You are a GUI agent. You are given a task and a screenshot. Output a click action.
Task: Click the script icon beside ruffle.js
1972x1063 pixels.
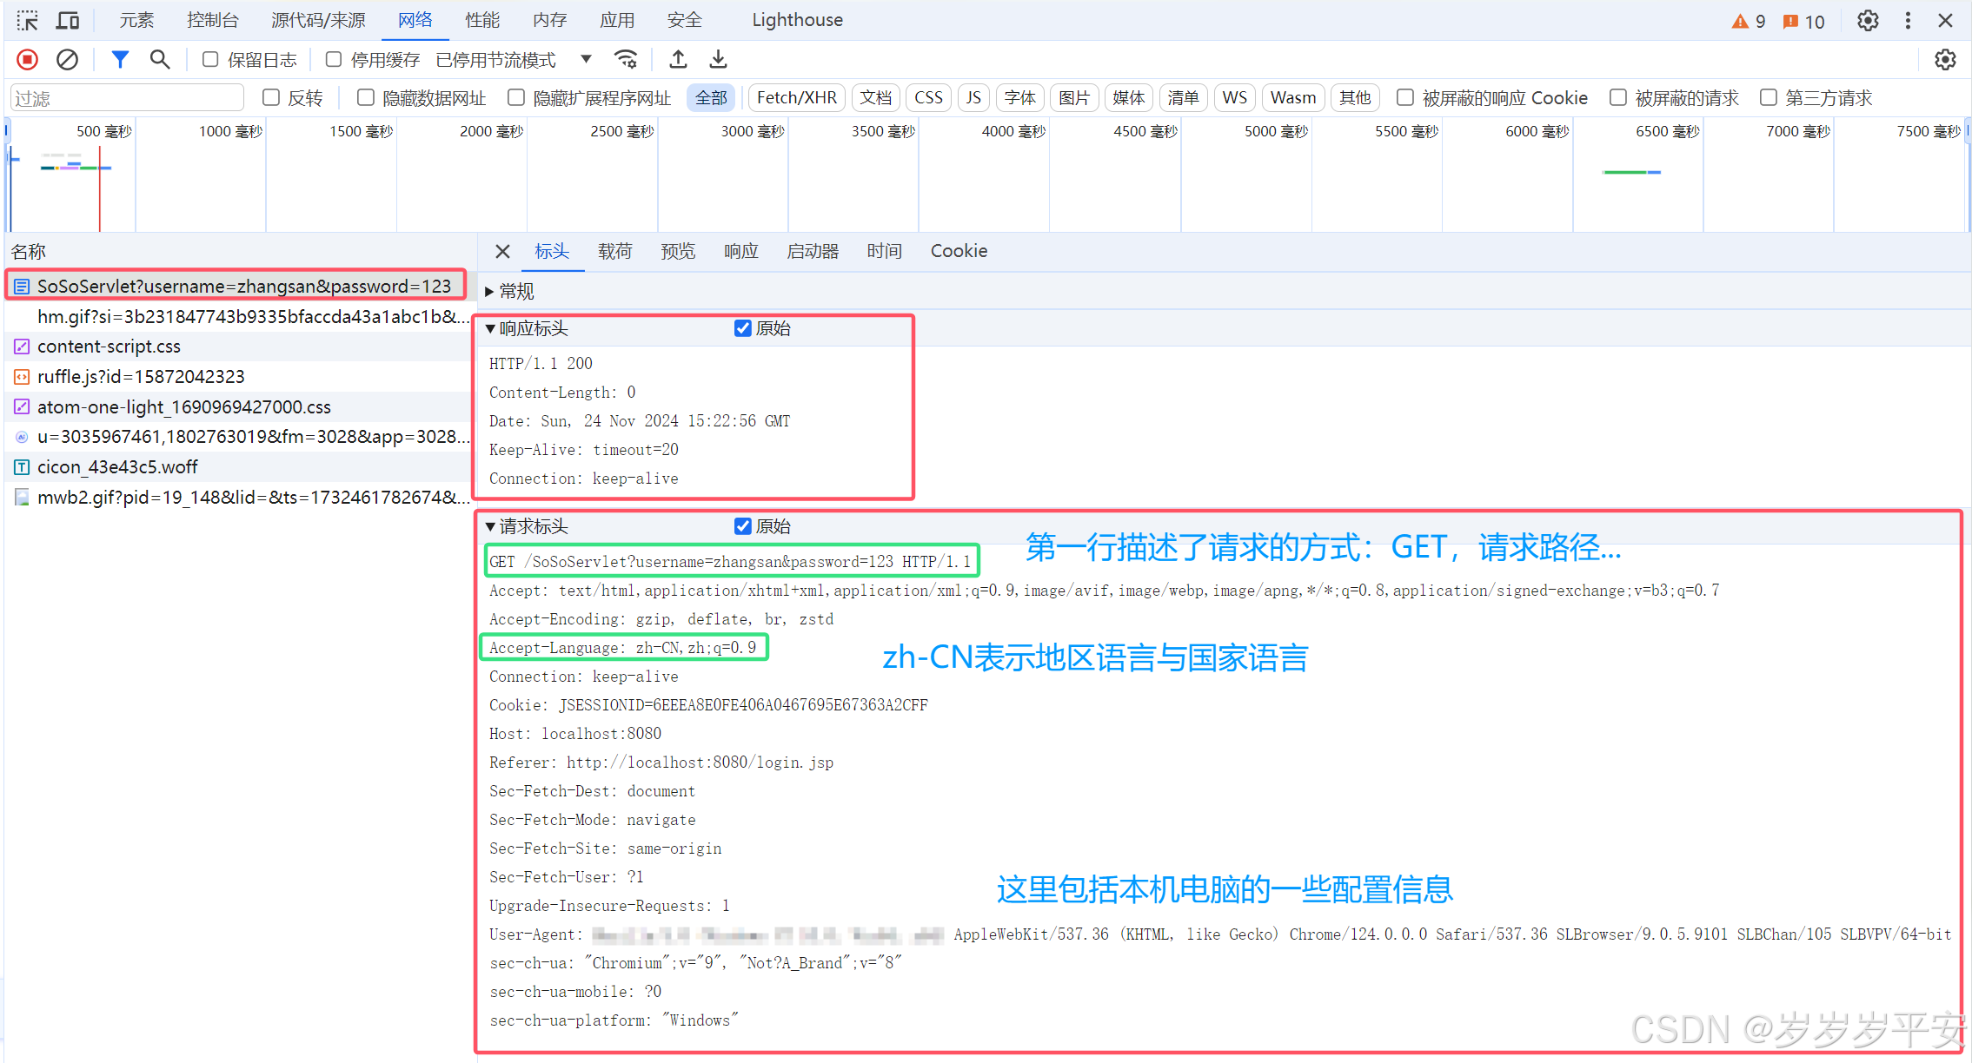pyautogui.click(x=22, y=377)
